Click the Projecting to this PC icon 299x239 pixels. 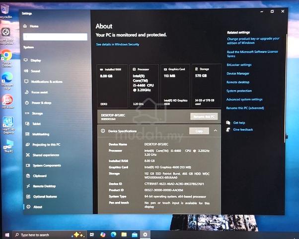click(x=28, y=144)
